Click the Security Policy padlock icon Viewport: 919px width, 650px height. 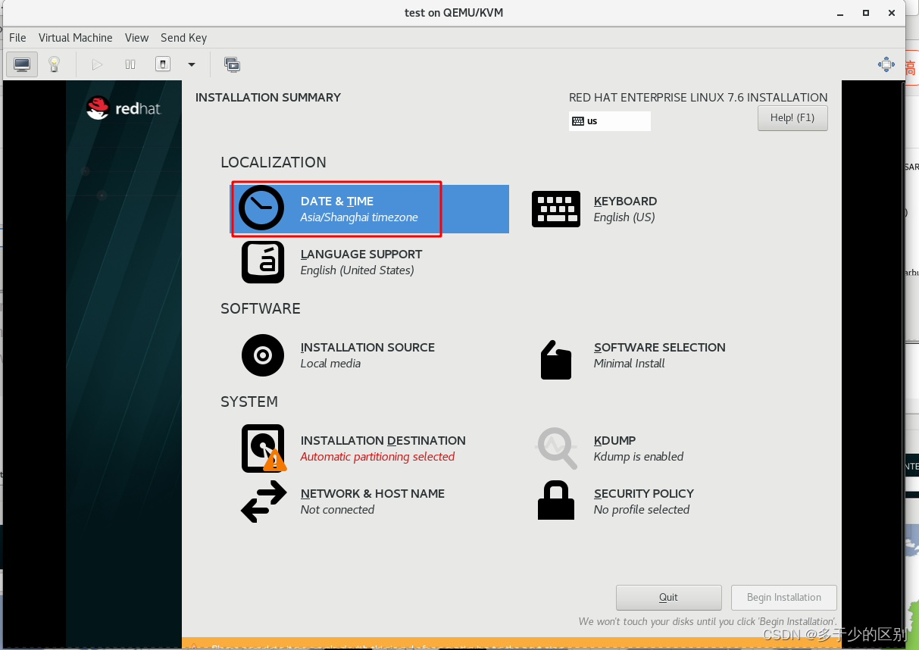tap(556, 500)
